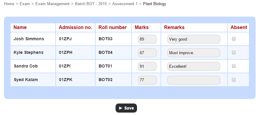Click the Save button
258x115 pixels.
(126, 108)
